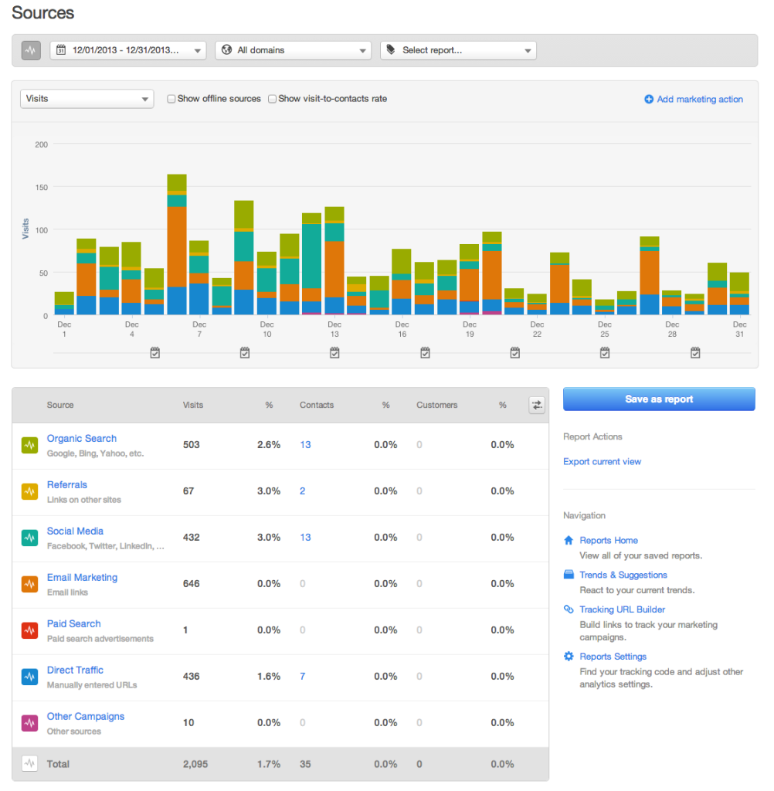Click the gray pulse icon beside date range

coord(31,50)
